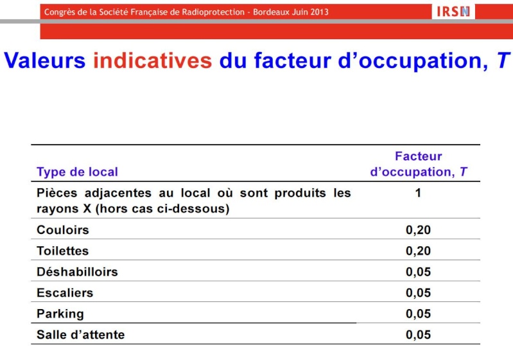The height and width of the screenshot is (347, 513).
Task: Click the 0,20 value for Couloirs
Action: [418, 230]
